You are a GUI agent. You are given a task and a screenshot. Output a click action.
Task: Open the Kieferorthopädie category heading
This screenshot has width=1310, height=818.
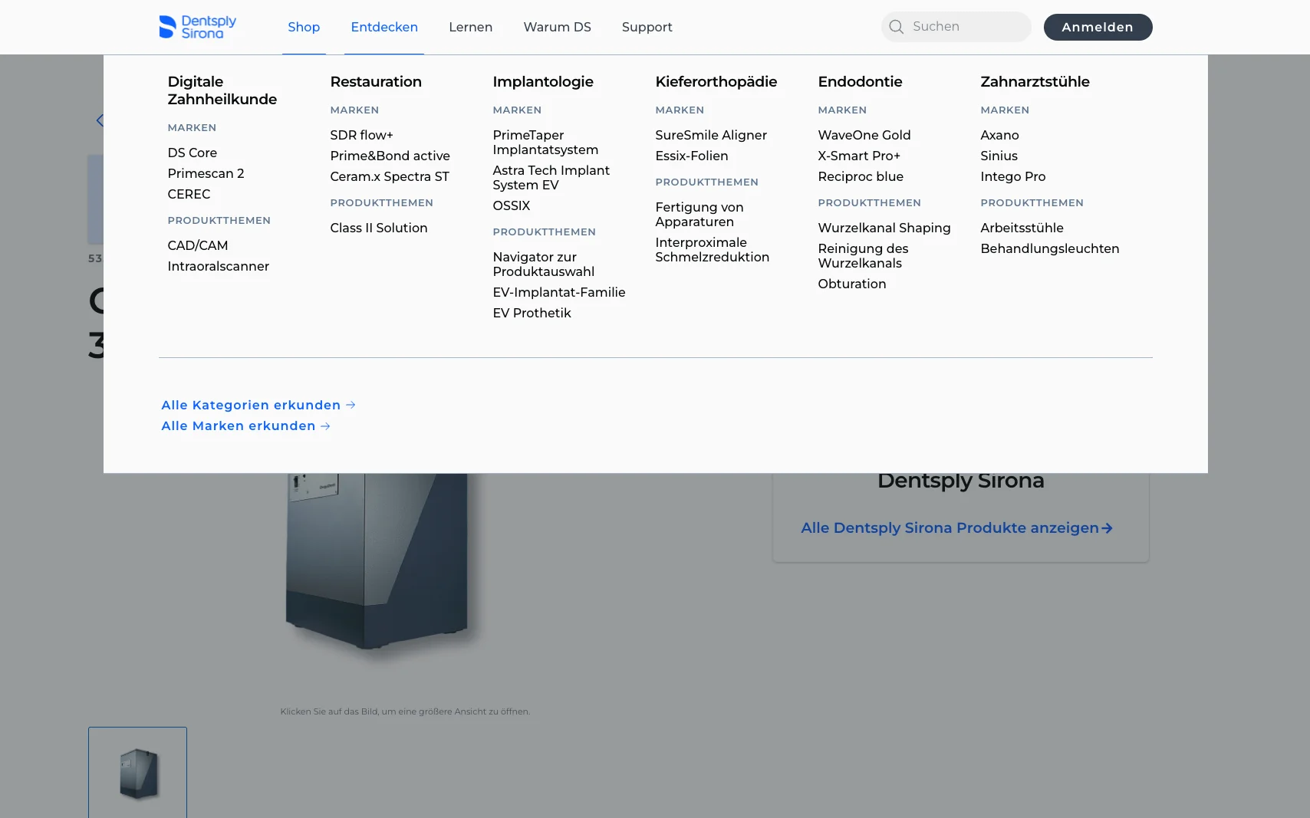(716, 81)
